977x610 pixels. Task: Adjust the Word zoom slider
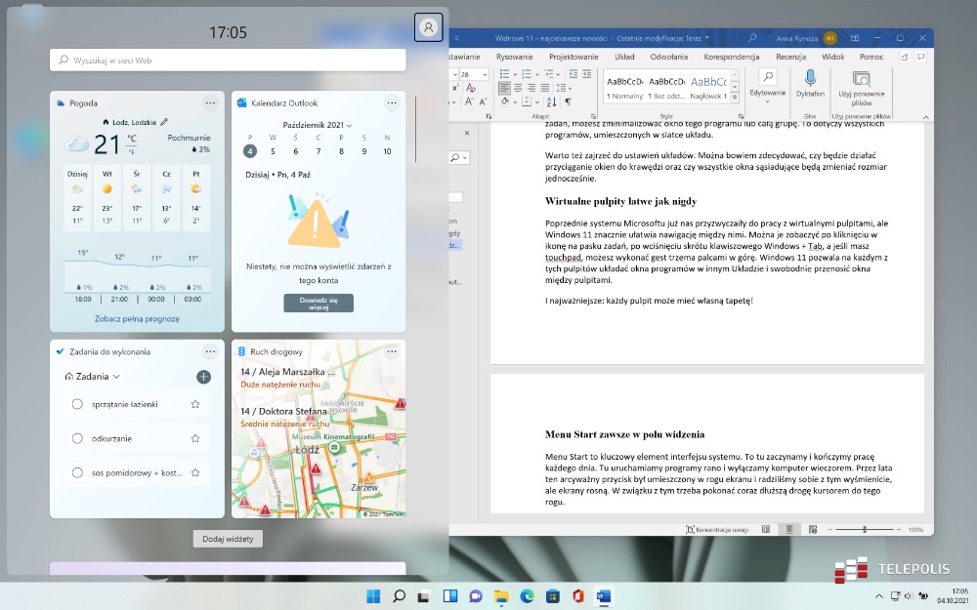pos(865,529)
